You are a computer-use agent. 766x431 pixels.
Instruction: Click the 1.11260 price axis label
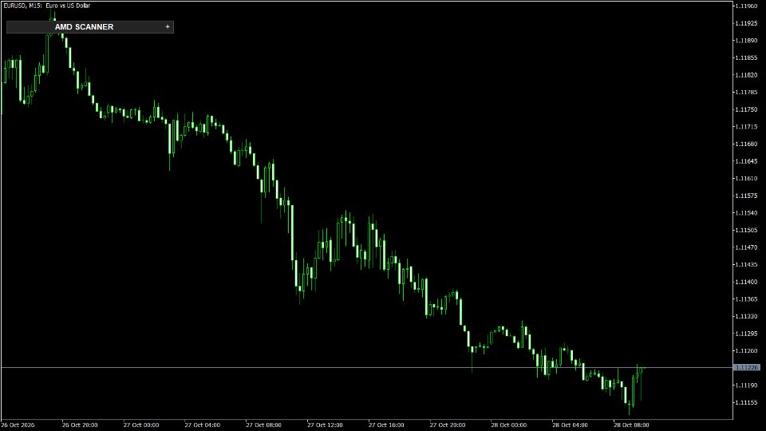click(746, 351)
